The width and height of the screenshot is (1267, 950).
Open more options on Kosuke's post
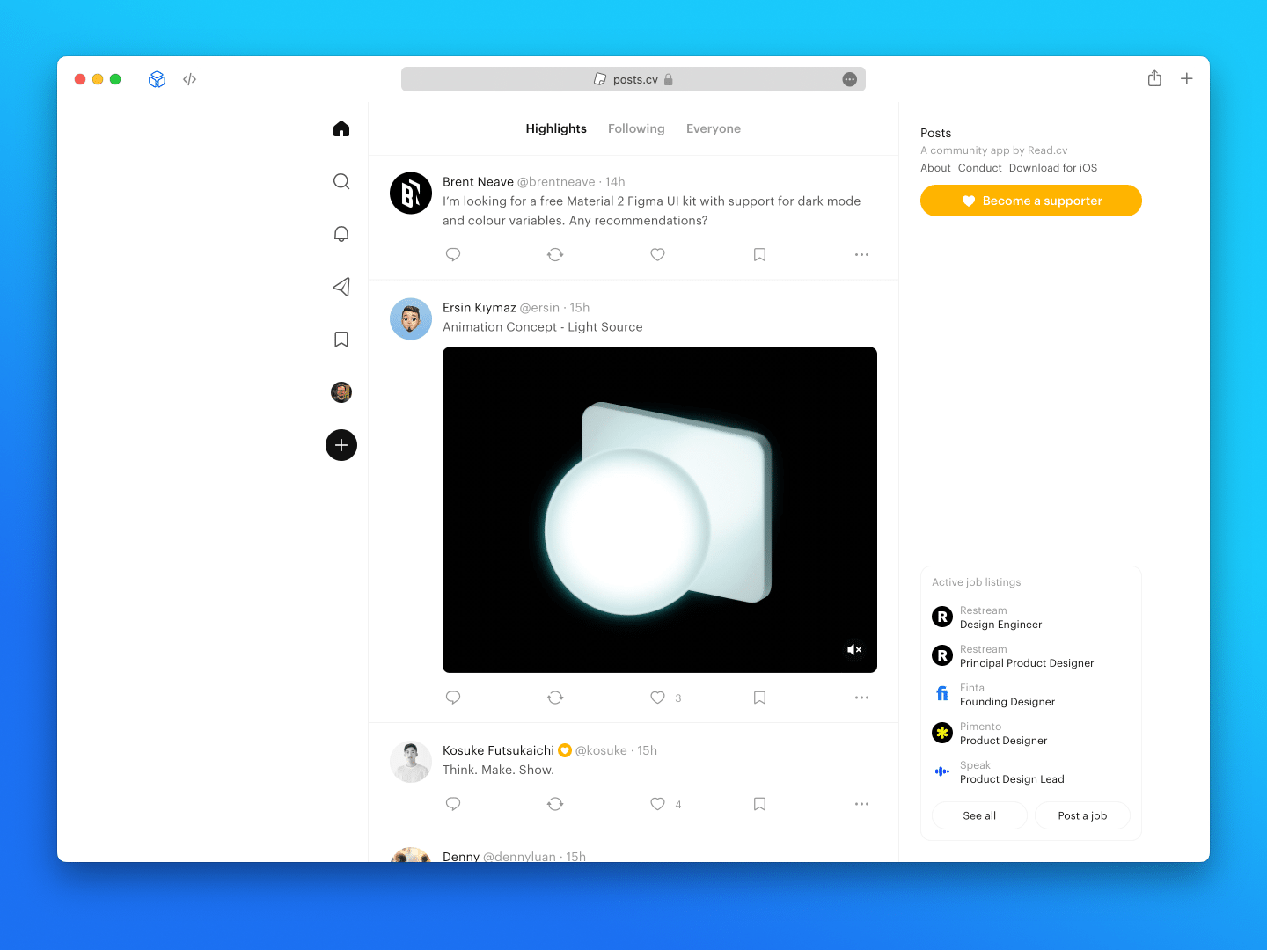point(861,803)
